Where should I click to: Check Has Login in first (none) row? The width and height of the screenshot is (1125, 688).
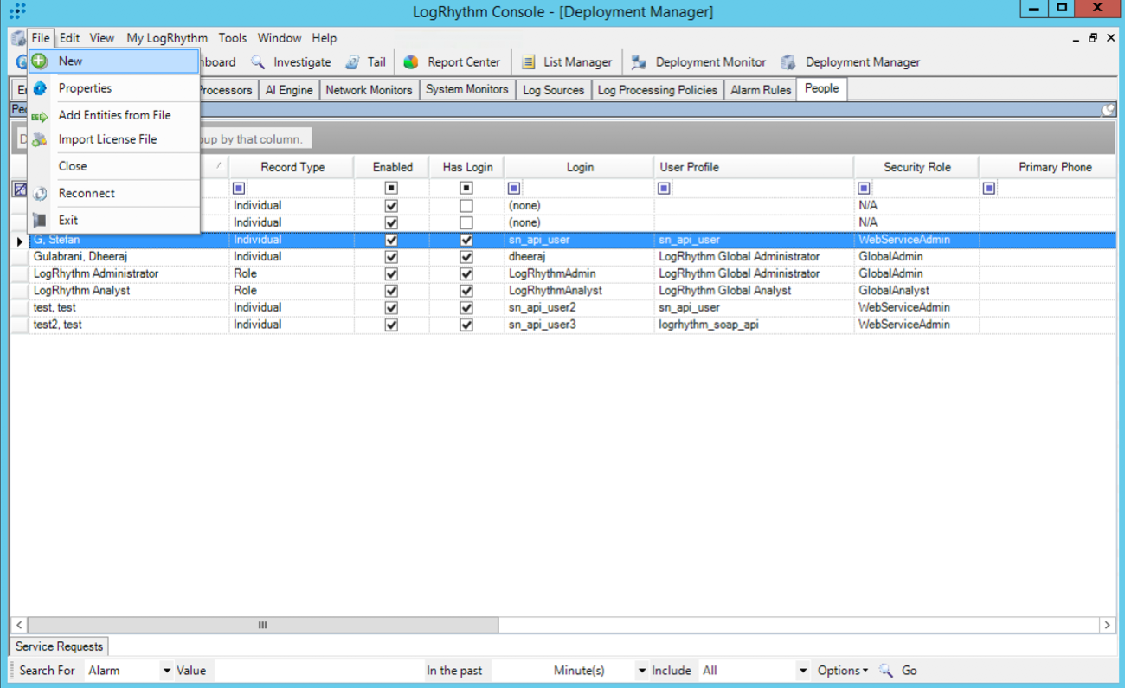(x=466, y=206)
